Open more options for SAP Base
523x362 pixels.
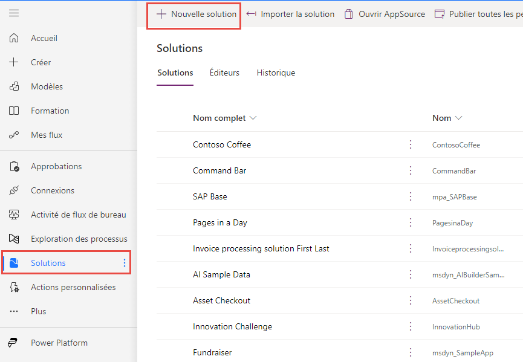click(411, 196)
